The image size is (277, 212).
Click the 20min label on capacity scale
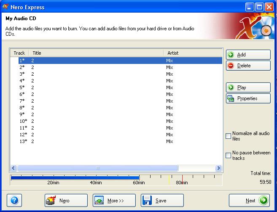point(53,183)
